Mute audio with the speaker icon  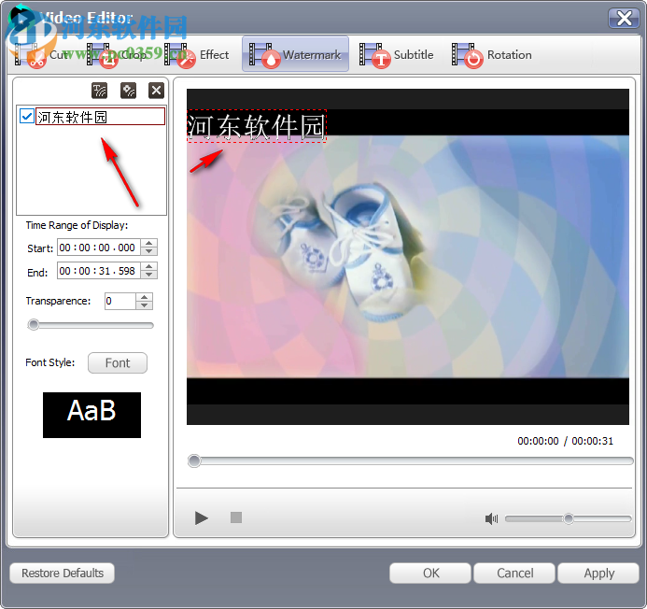tap(491, 518)
